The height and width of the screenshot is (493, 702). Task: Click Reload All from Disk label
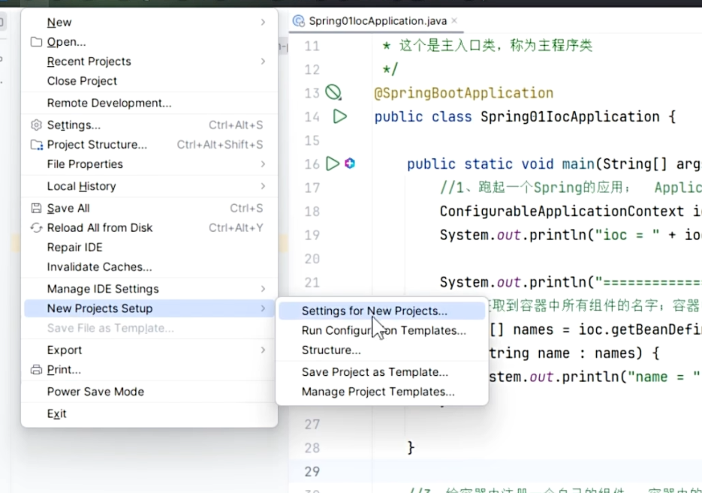coord(100,227)
